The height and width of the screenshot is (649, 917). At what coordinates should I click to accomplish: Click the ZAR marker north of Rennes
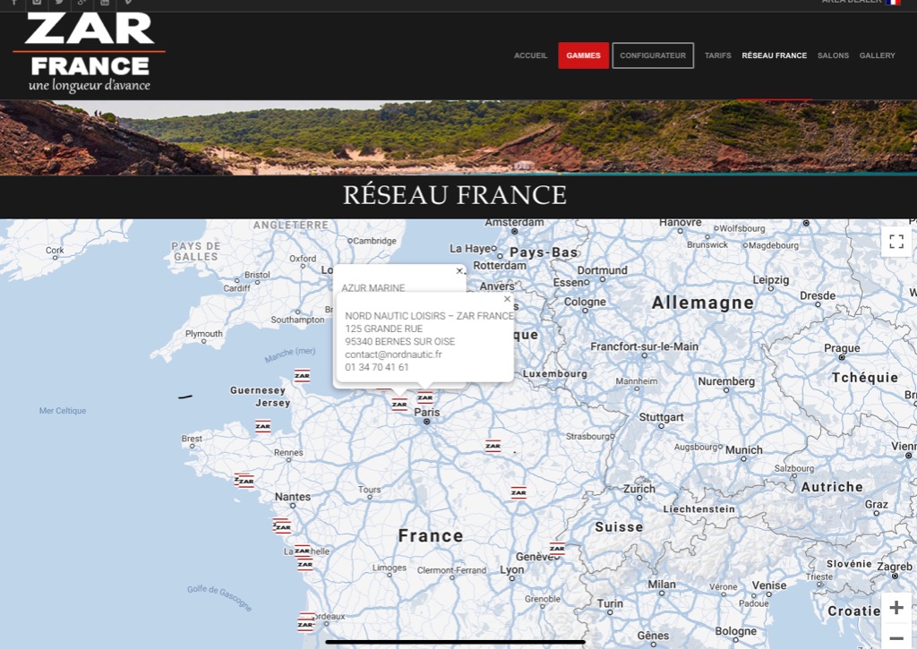tap(262, 426)
